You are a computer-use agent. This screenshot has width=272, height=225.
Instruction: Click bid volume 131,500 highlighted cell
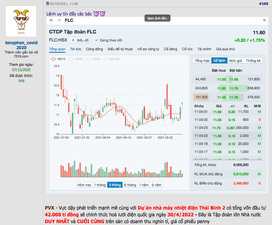(x=201, y=97)
